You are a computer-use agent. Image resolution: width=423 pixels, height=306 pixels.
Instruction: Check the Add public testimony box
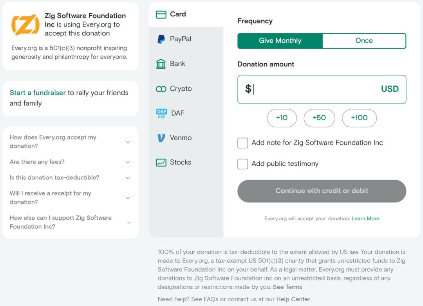(243, 164)
